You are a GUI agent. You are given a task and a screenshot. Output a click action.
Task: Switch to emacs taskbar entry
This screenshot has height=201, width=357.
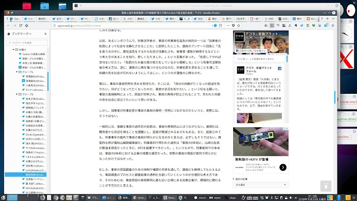point(139,198)
